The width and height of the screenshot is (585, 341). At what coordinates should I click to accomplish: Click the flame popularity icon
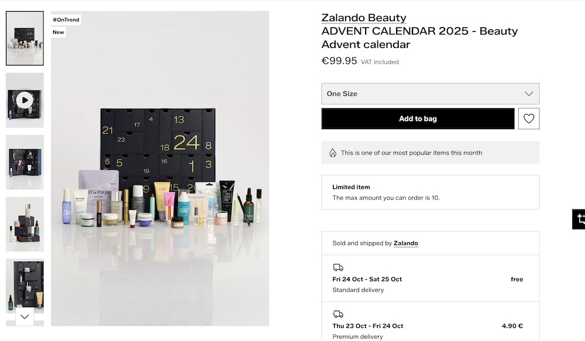[333, 153]
